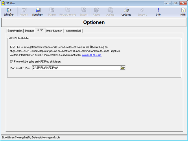Switch to the Internet tab
Image resolution: width=188 pixels, height=141 pixels.
30,31
